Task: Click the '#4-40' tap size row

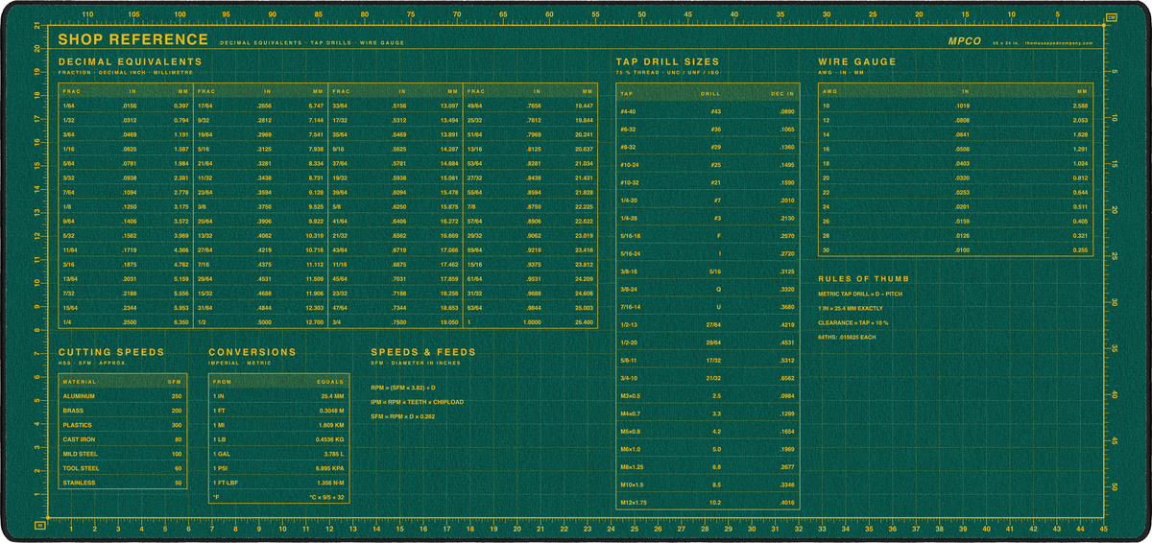Action: 708,111
